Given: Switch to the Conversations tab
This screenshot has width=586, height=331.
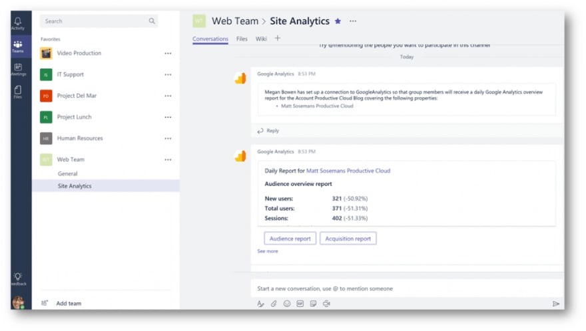Looking at the screenshot, I should click(210, 39).
